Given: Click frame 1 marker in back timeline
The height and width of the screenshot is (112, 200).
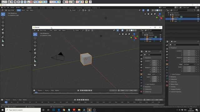Looking at the screenshot, I should 6,102.
